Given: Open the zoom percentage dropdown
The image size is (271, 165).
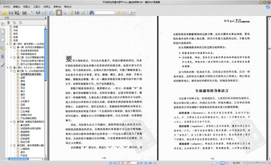Looking at the screenshot, I should (x=244, y=163).
